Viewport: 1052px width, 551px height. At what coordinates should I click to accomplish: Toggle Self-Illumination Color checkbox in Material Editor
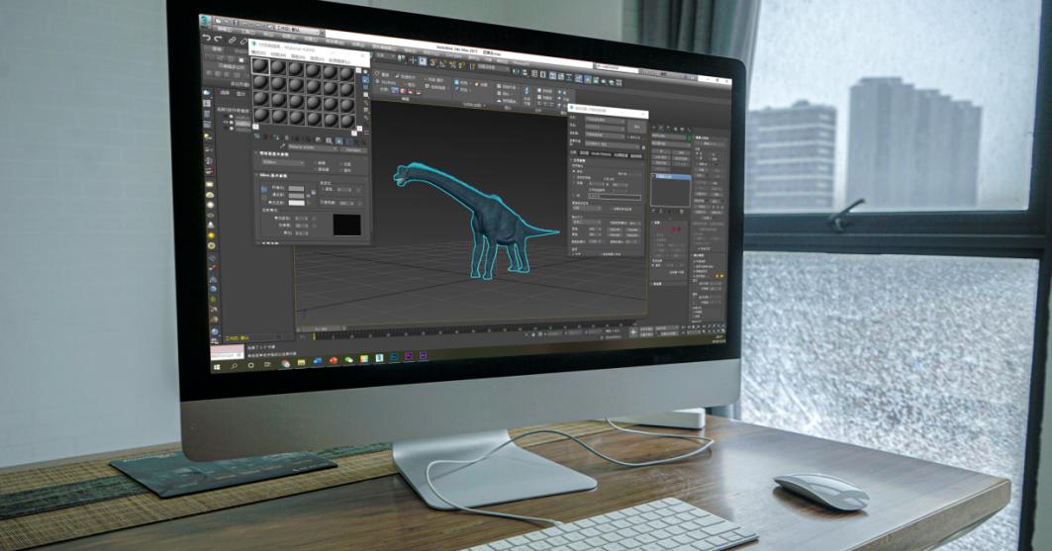tap(324, 189)
